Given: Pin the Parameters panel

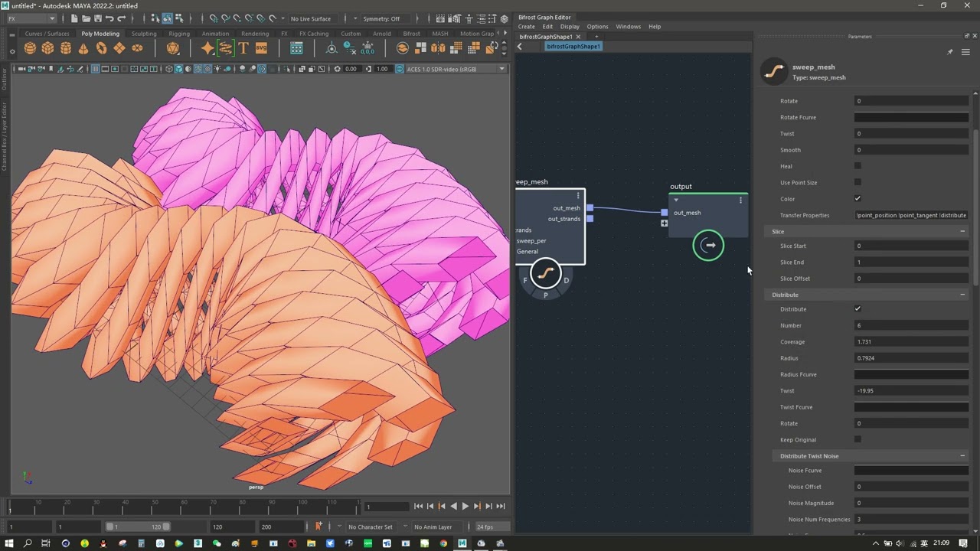Looking at the screenshot, I should 950,52.
